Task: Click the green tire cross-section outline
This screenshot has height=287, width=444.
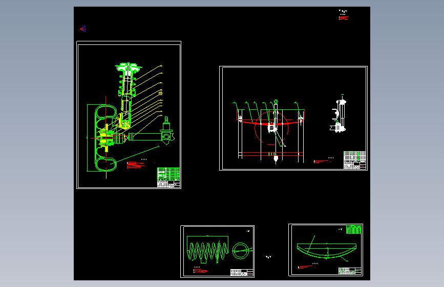Action: tap(106, 138)
